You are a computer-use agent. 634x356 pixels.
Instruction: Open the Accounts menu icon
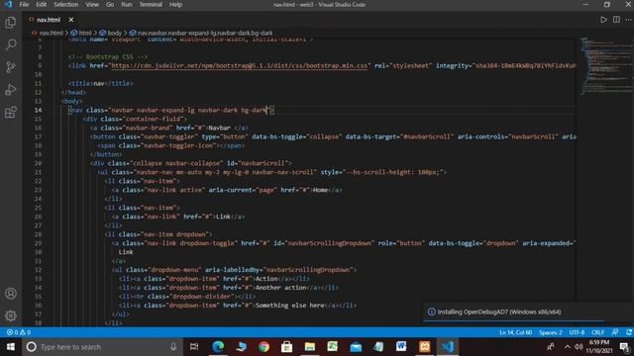point(11,294)
